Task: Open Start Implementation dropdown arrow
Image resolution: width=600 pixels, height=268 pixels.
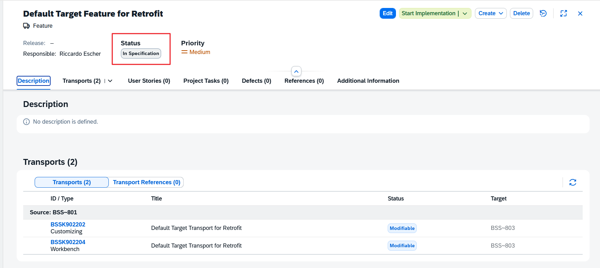Action: point(465,14)
